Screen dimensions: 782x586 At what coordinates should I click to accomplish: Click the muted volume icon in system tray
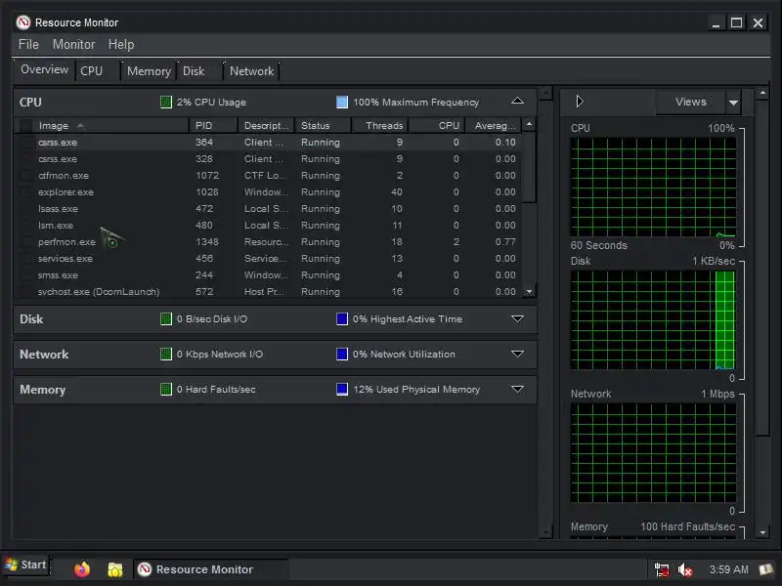pos(685,569)
